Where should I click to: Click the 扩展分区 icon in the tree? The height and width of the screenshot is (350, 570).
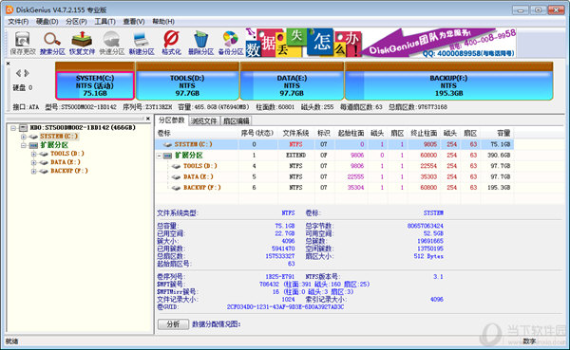(x=33, y=145)
